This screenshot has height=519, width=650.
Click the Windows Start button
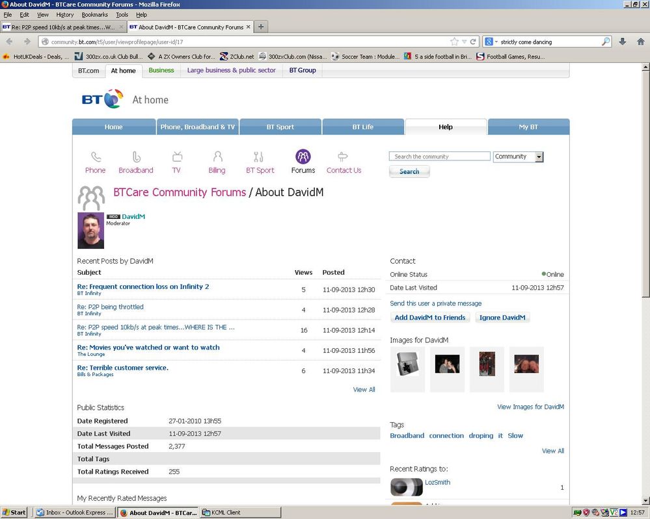pyautogui.click(x=14, y=513)
